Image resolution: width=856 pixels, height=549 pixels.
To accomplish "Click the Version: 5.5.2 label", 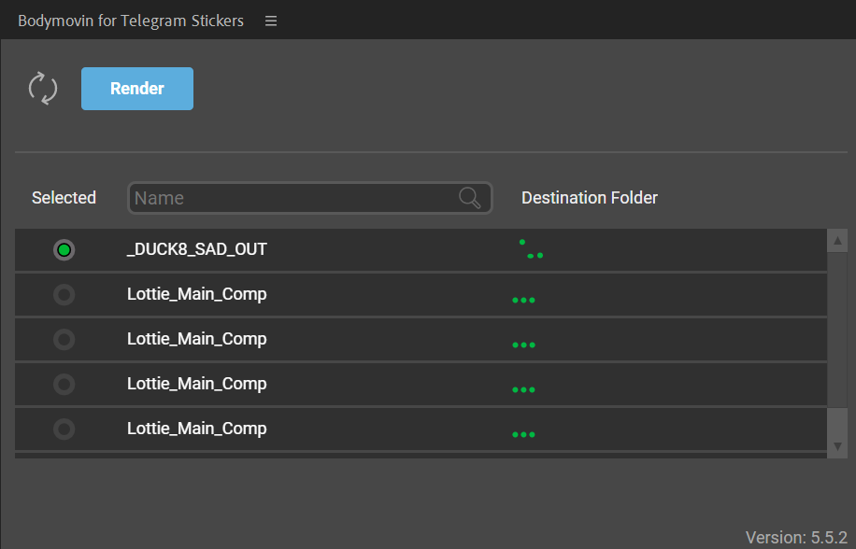I will (796, 538).
